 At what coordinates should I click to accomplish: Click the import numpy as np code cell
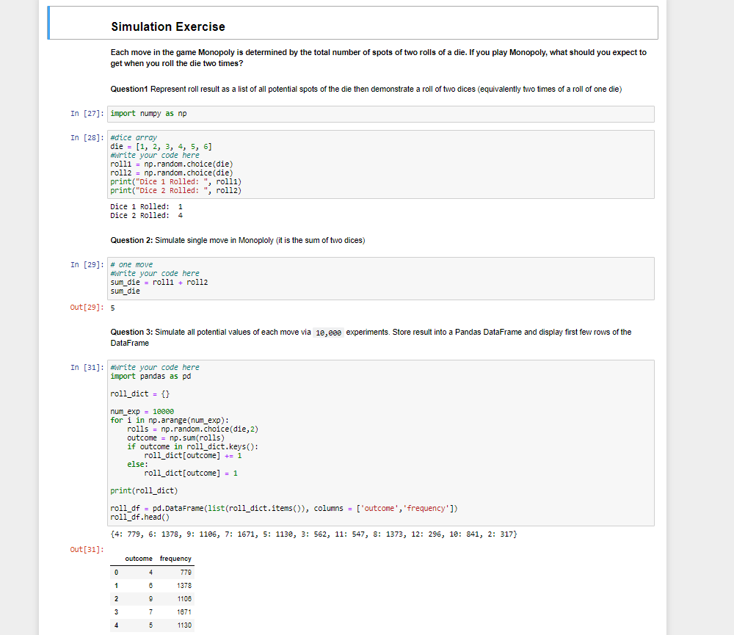click(380, 114)
